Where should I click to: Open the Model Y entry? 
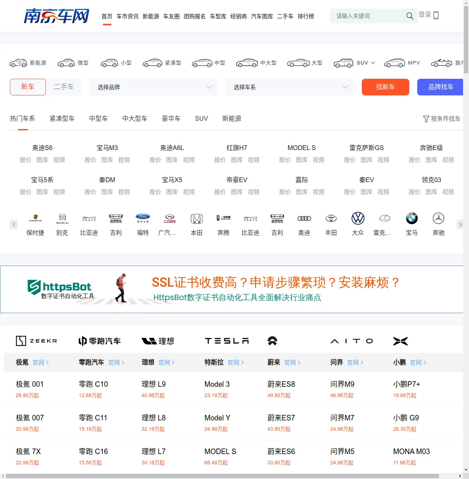pyautogui.click(x=217, y=418)
